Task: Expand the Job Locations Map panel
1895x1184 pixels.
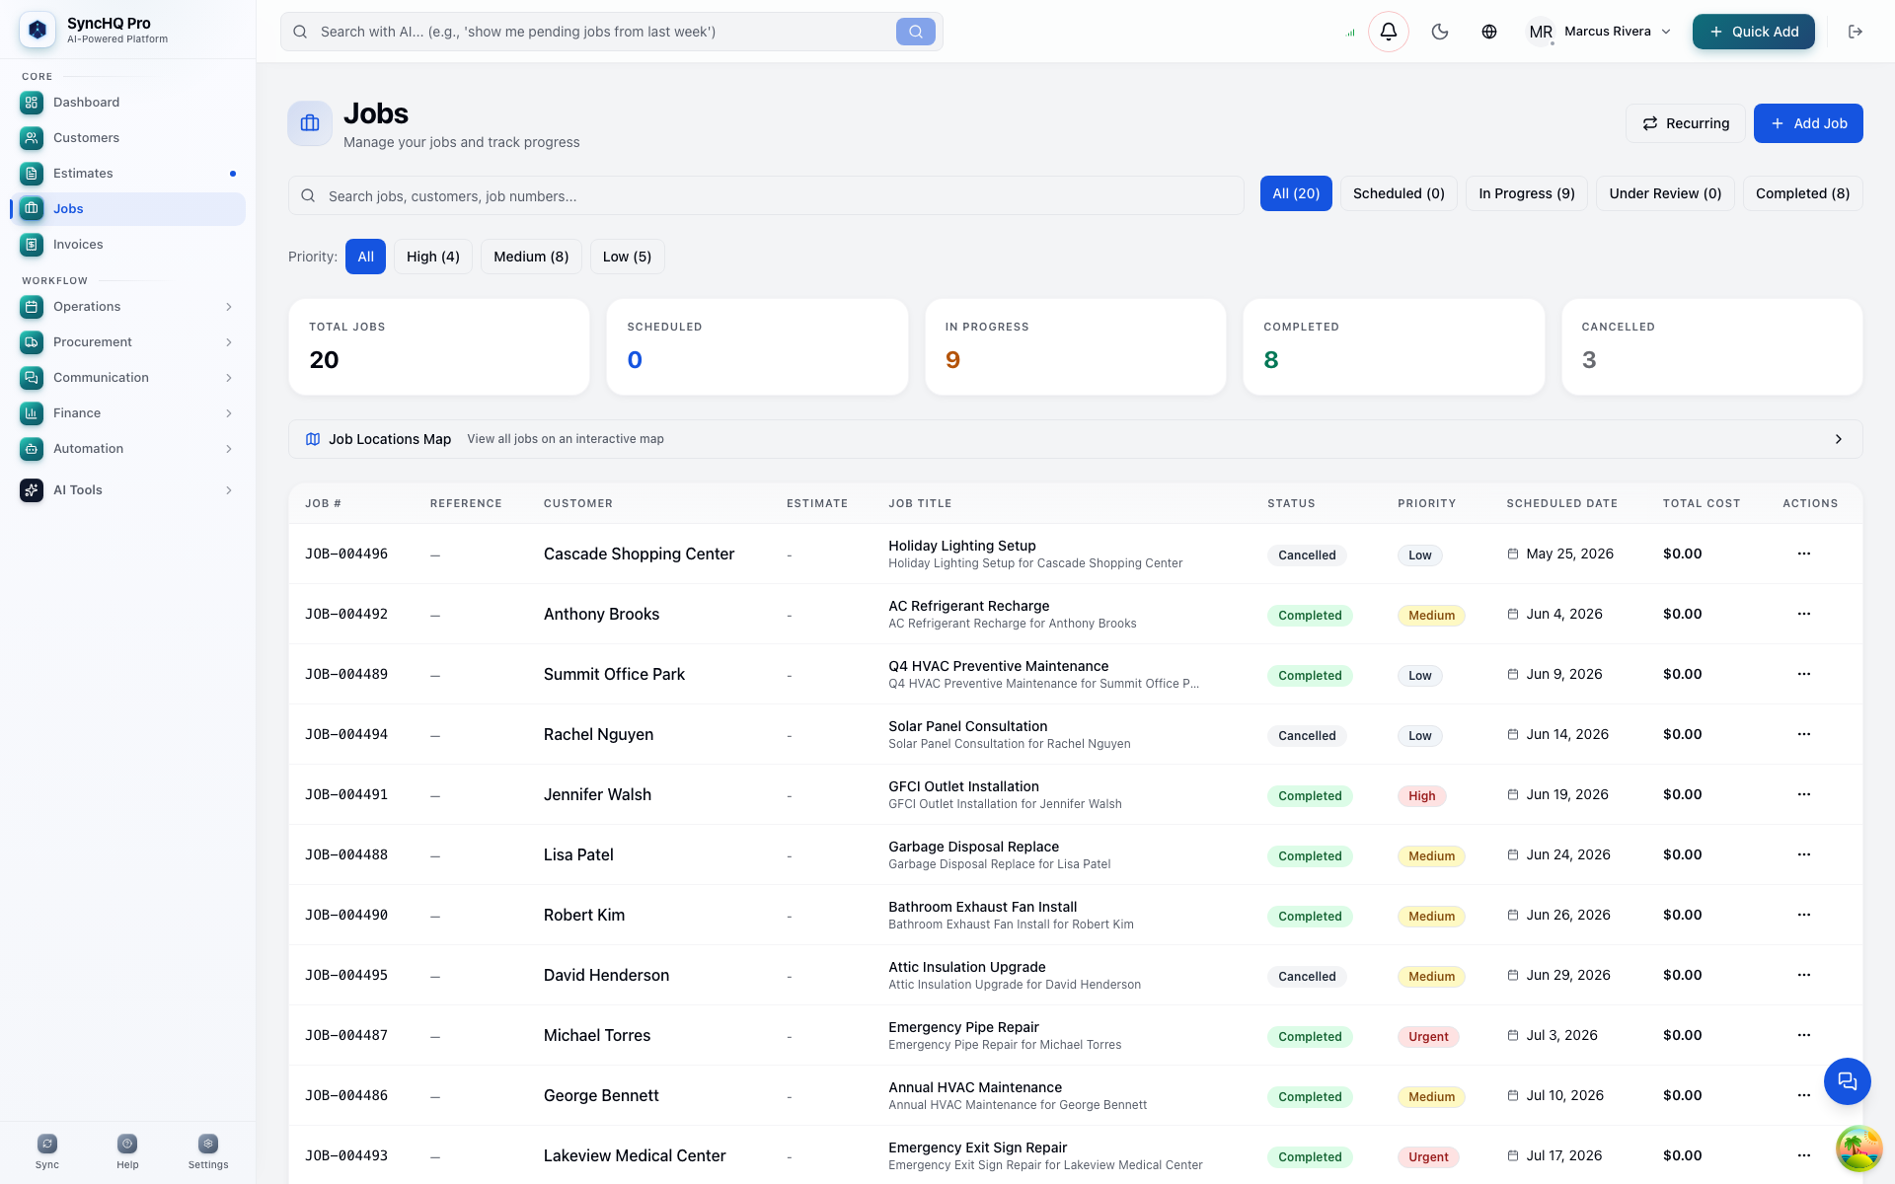Action: 1075,439
